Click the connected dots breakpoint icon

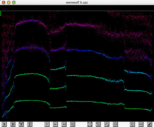click(107, 124)
